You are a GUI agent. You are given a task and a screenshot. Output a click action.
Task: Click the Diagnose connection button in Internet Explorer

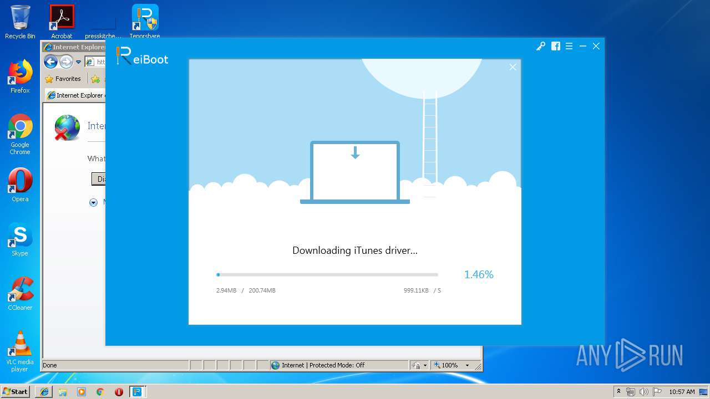99,179
